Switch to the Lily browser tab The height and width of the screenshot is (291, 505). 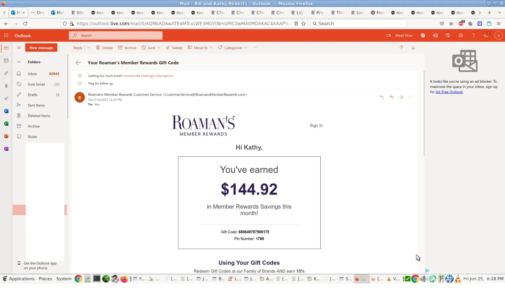[x=297, y=13]
